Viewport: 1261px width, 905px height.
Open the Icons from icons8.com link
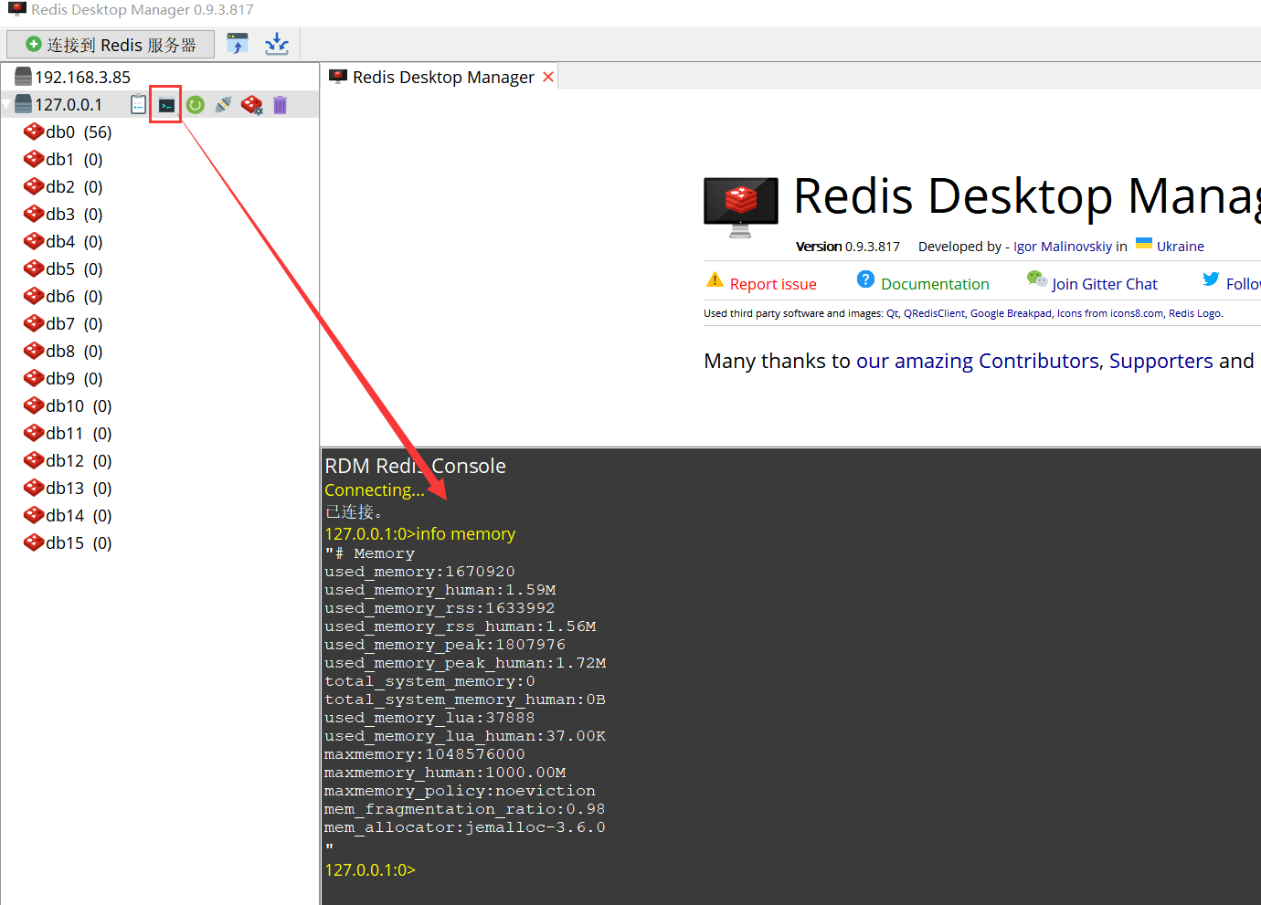[x=1110, y=313]
